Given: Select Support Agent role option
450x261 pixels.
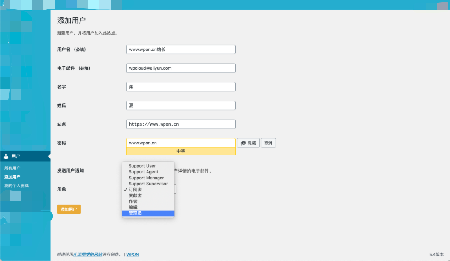Looking at the screenshot, I should point(148,172).
